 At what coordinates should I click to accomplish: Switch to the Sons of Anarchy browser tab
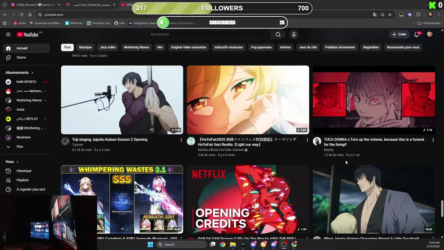coord(91,5)
